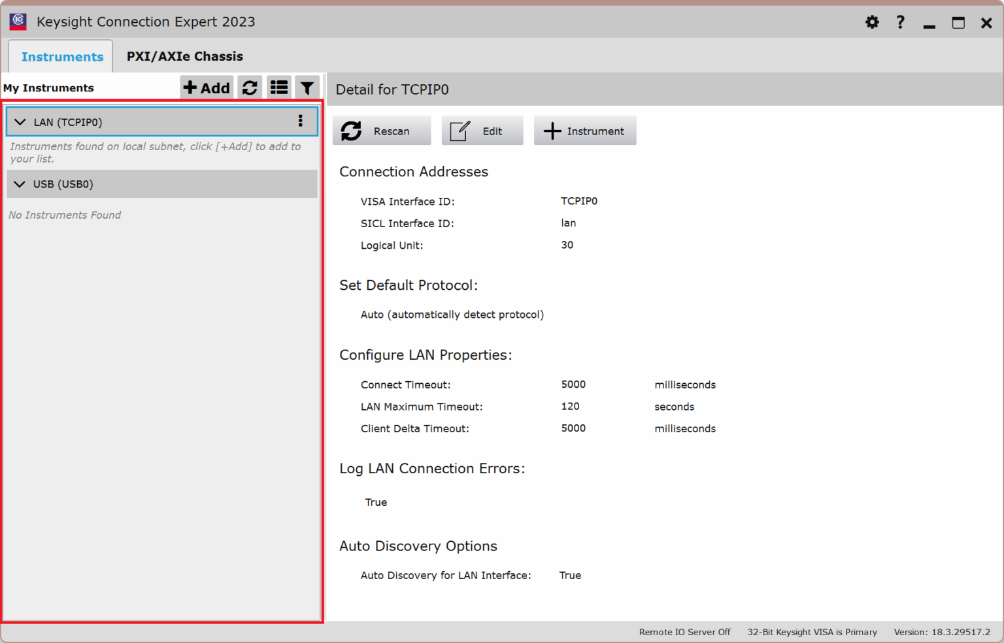Image resolution: width=1004 pixels, height=643 pixels.
Task: Open help with the question mark icon
Action: coord(900,22)
